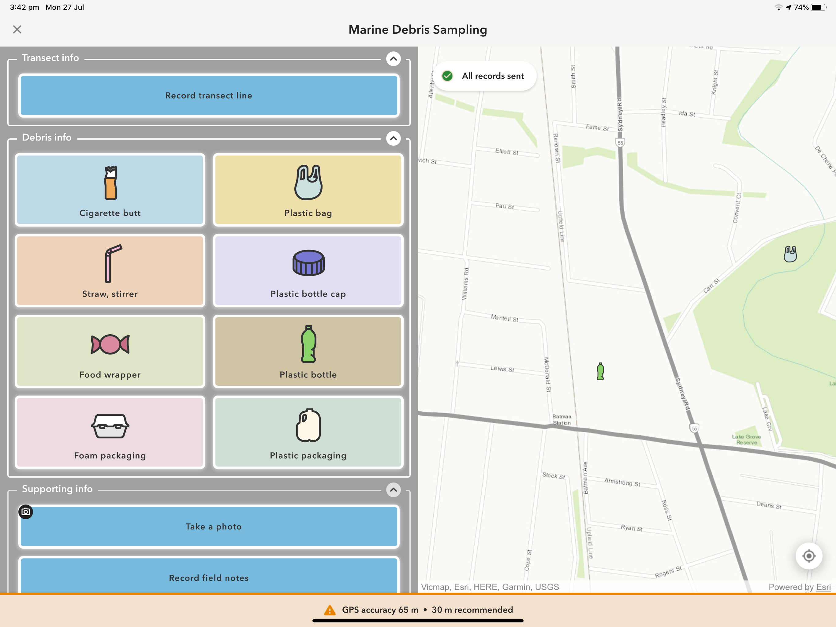Tap the Armstrong St map label
The width and height of the screenshot is (836, 627).
pos(622,482)
